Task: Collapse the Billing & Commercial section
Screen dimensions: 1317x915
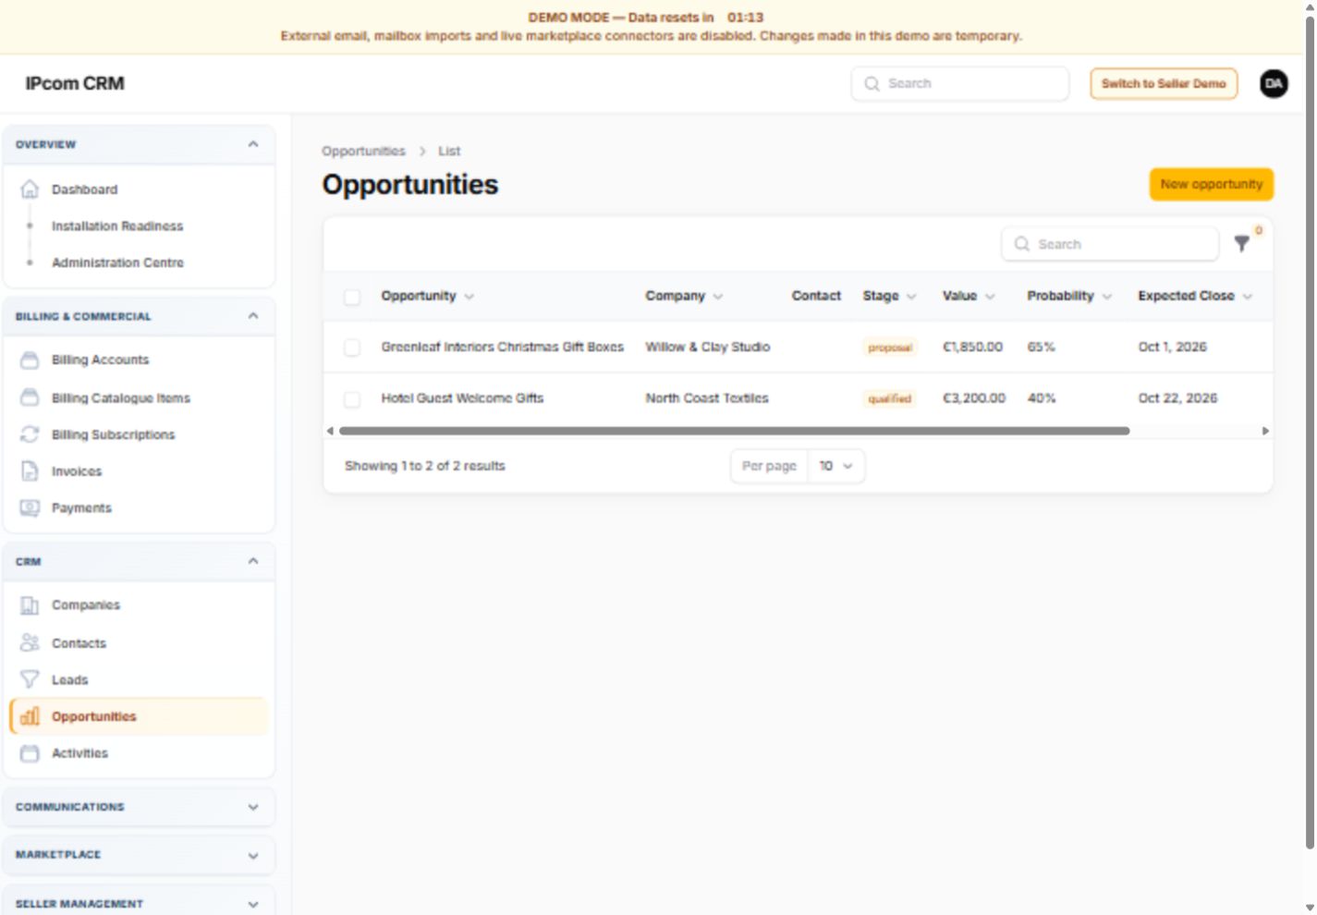Action: pyautogui.click(x=253, y=316)
